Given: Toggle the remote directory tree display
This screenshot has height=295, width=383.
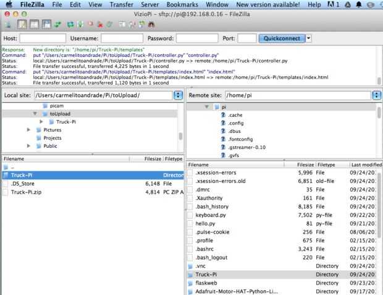Looking at the screenshot, I should 46,25.
